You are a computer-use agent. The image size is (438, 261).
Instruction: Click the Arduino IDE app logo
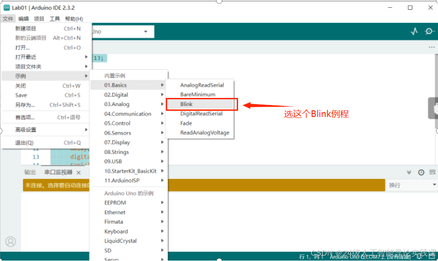pyautogui.click(x=6, y=8)
